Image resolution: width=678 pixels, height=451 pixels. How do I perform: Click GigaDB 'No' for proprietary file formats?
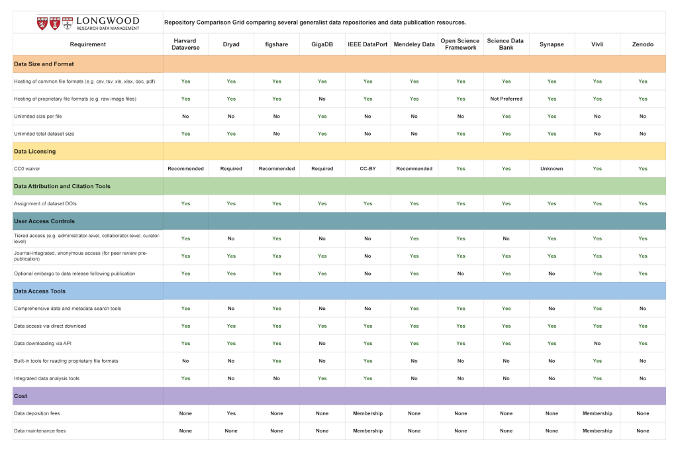coord(322,99)
